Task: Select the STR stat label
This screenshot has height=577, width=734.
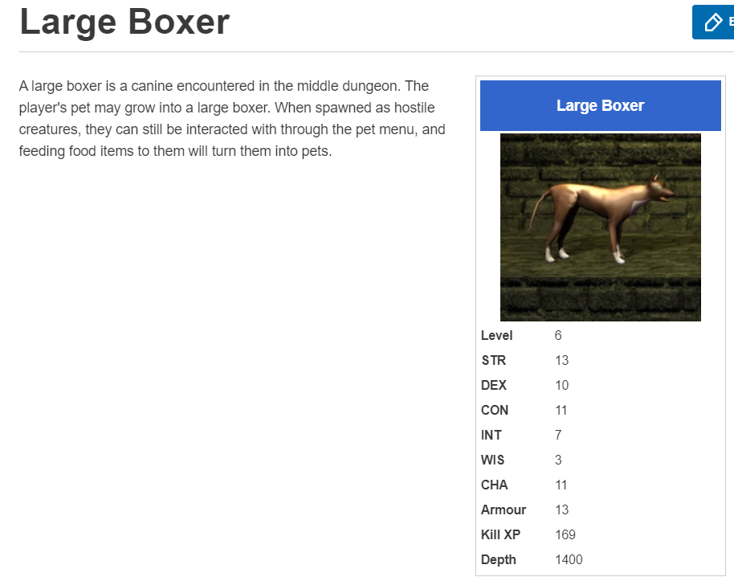Action: 493,360
